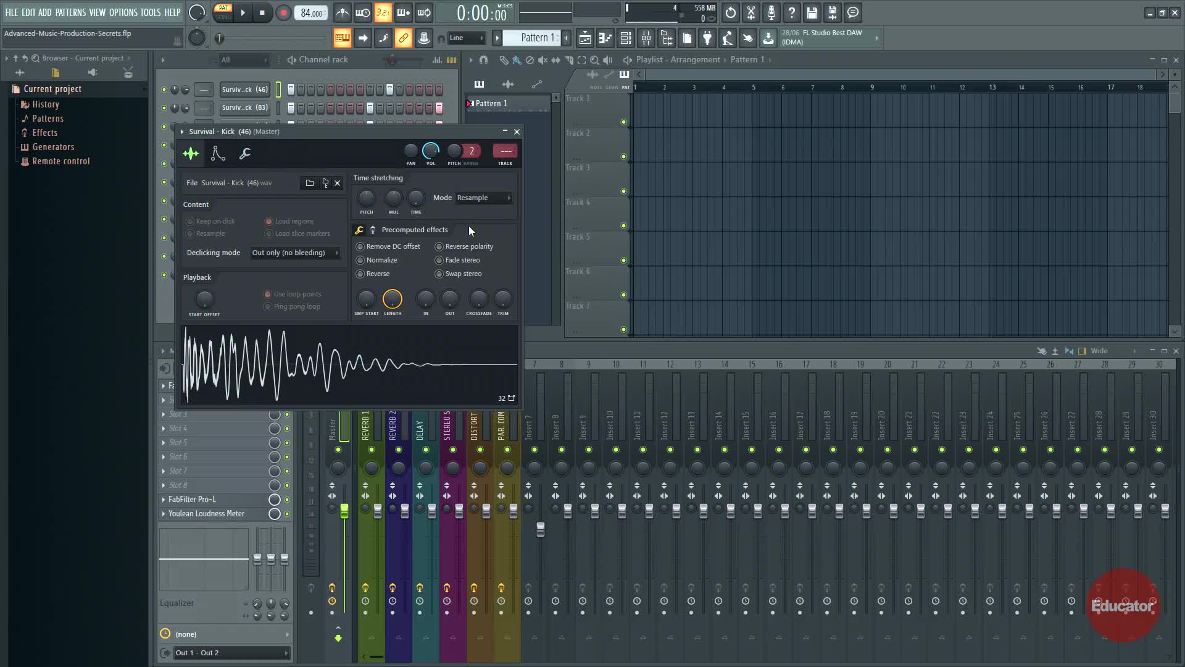Viewport: 1185px width, 667px height.
Task: Expand the FabFilter Pro-L slot arrow
Action: pyautogui.click(x=164, y=500)
